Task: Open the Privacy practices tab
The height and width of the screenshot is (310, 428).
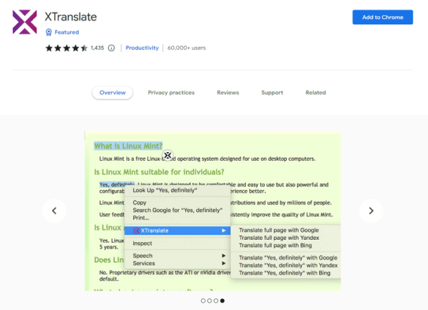Action: pyautogui.click(x=171, y=93)
